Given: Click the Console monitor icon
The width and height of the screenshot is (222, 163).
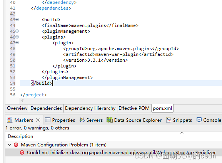Looking at the screenshot, I should pos(199,120).
